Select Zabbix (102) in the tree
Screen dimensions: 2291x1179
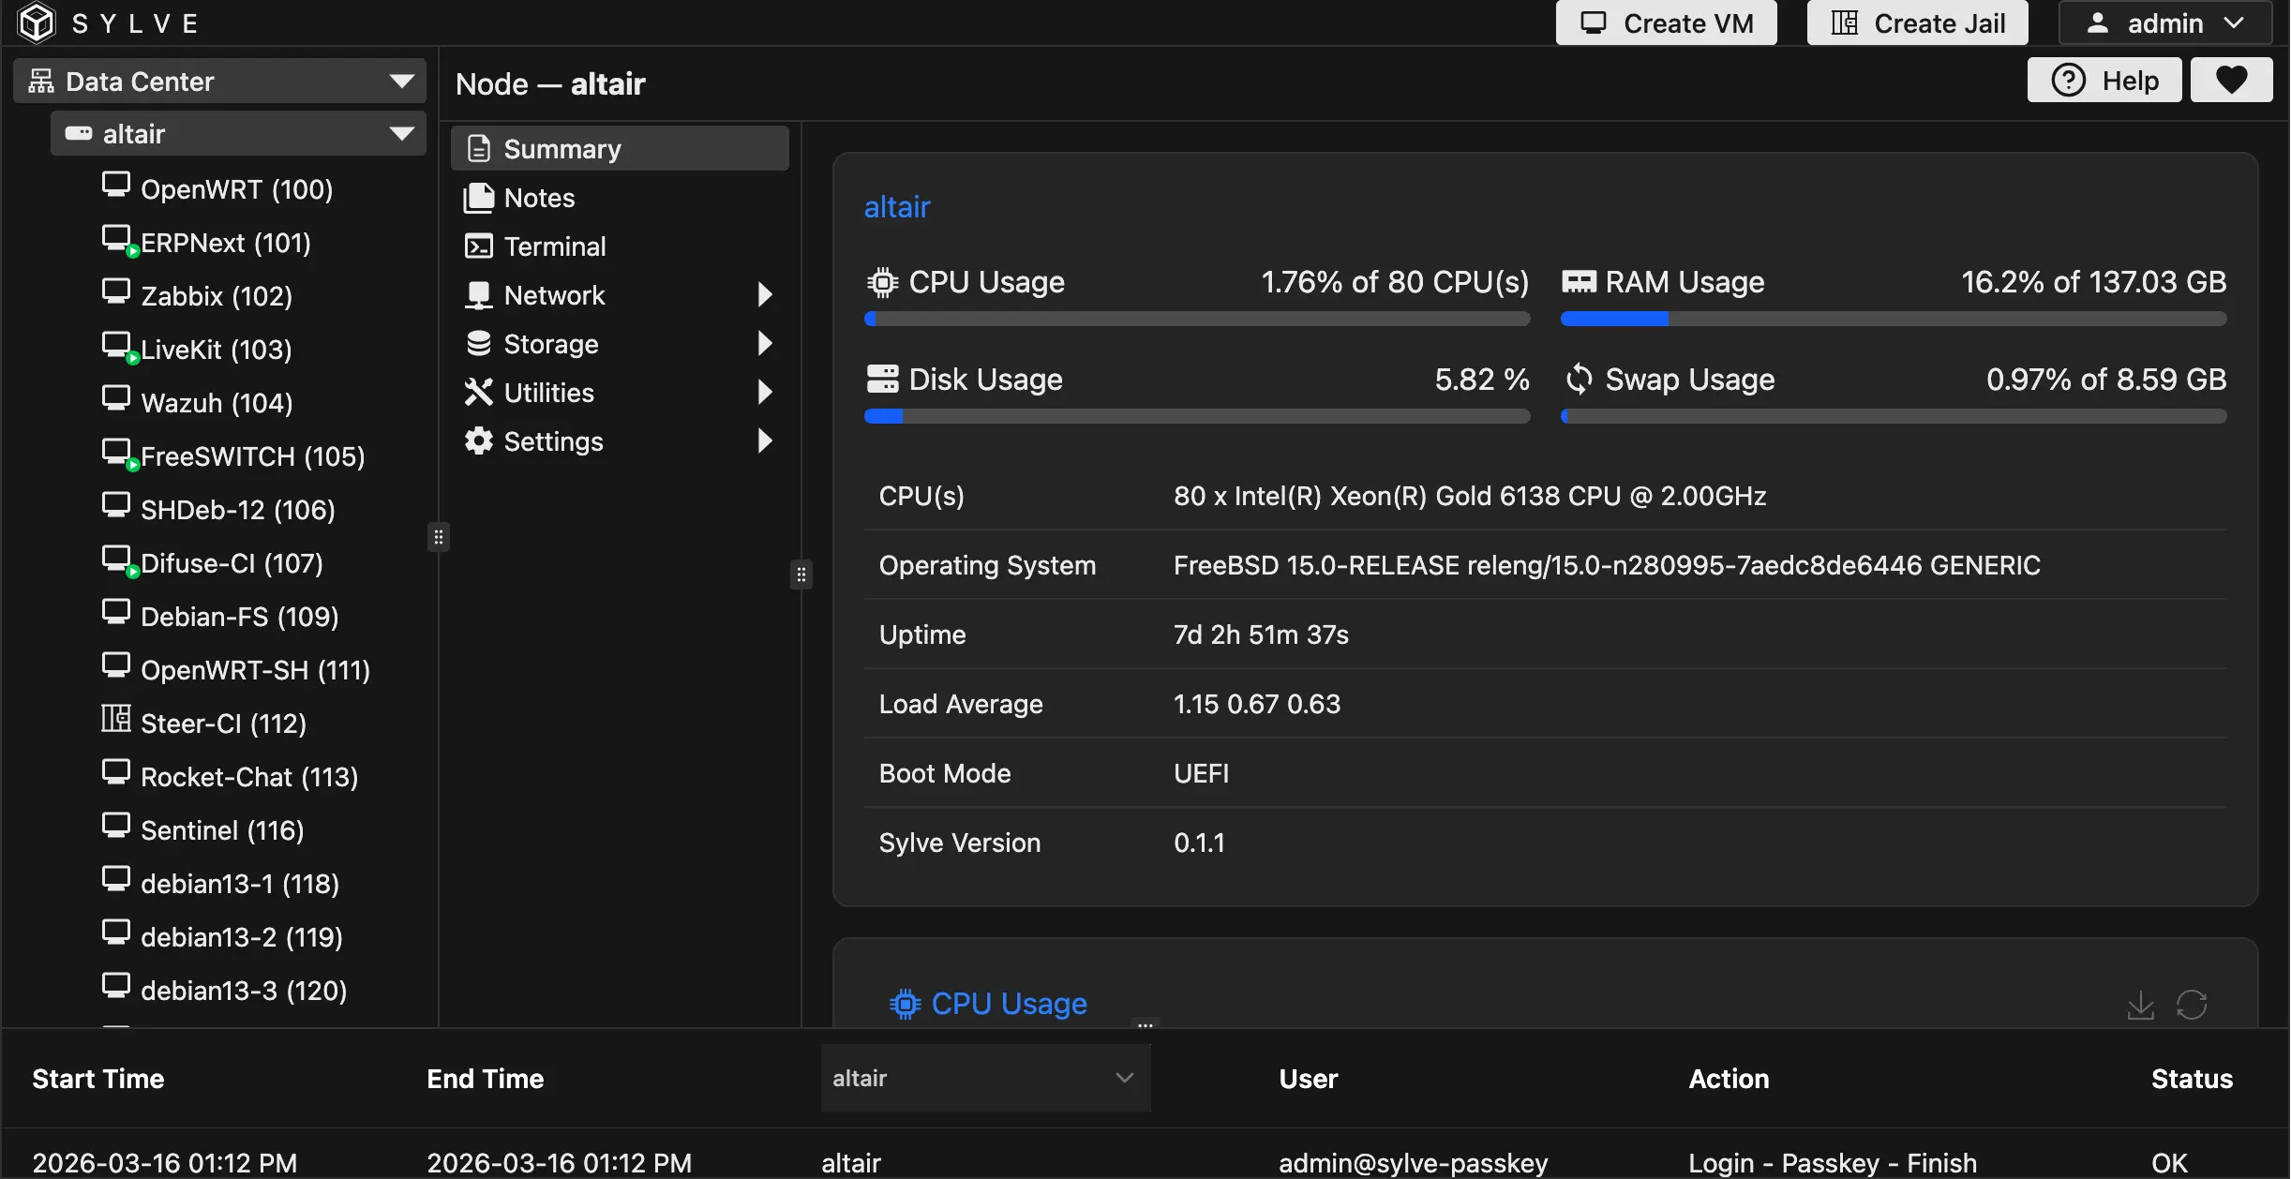tap(216, 296)
